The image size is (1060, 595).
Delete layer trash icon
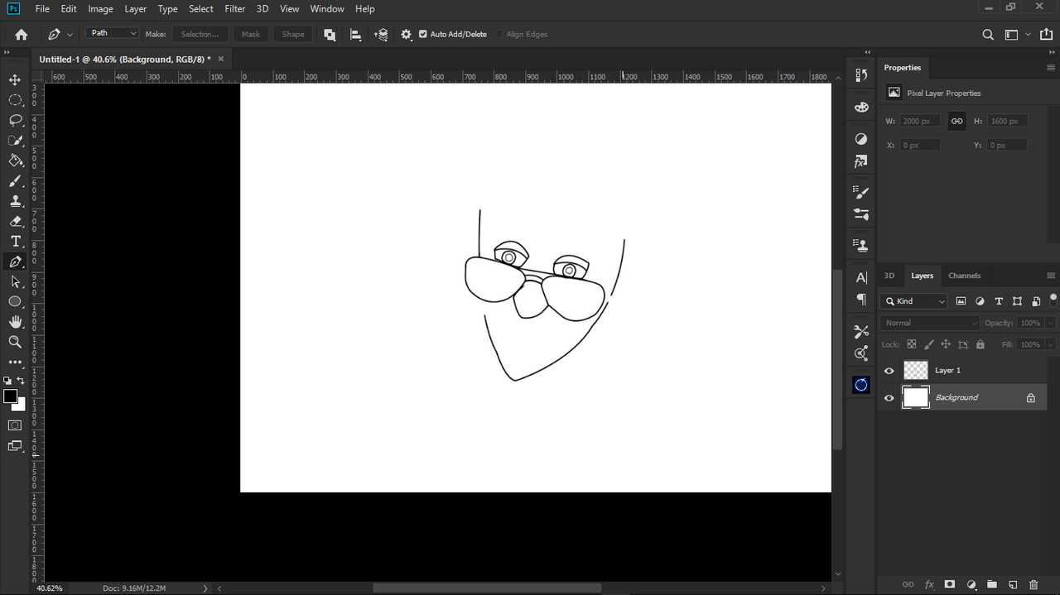1033,584
